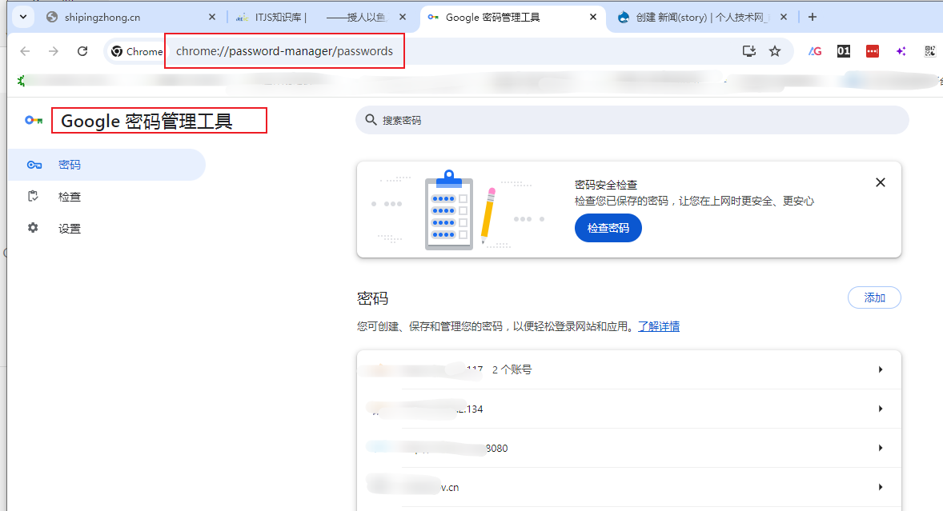Screen dimensions: 943x511
Task: Close the 创建 新闻(story) tab
Action: click(x=784, y=18)
